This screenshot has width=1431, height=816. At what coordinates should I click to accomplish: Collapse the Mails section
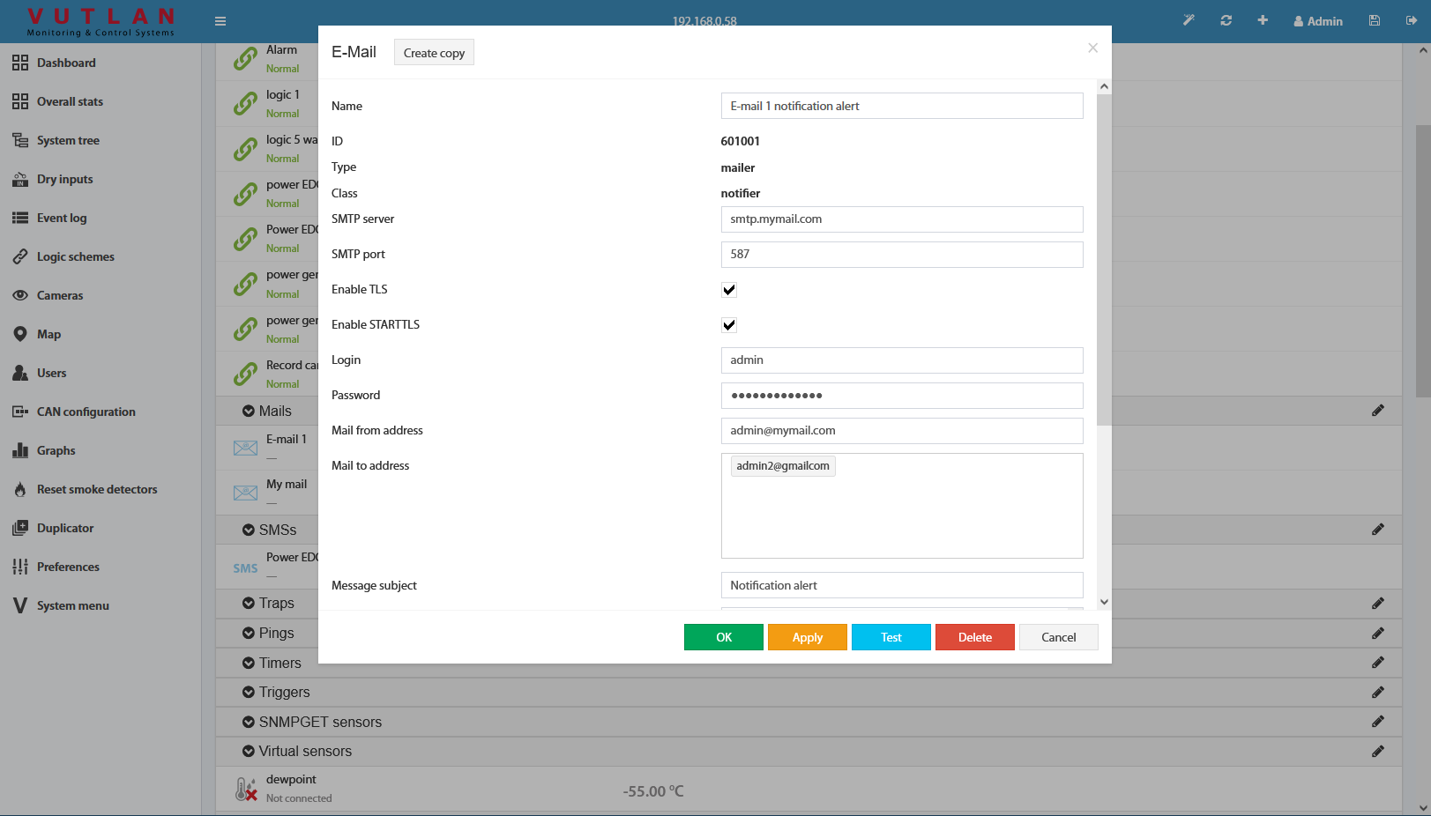pyautogui.click(x=248, y=411)
